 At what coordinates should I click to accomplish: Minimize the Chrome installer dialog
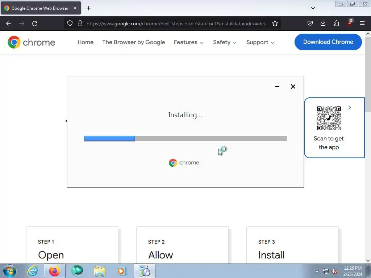[x=277, y=87]
